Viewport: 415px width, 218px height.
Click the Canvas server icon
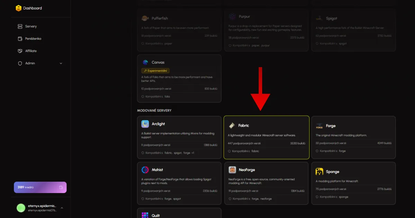(145, 62)
